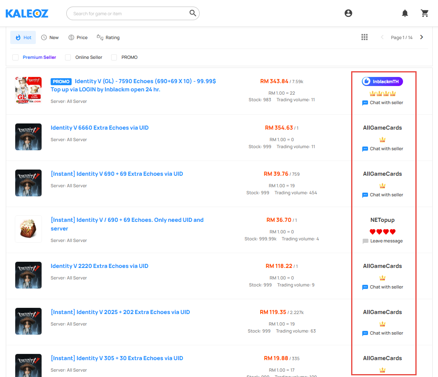The image size is (438, 377).
Task: Click the search magnifier icon
Action: pos(193,13)
